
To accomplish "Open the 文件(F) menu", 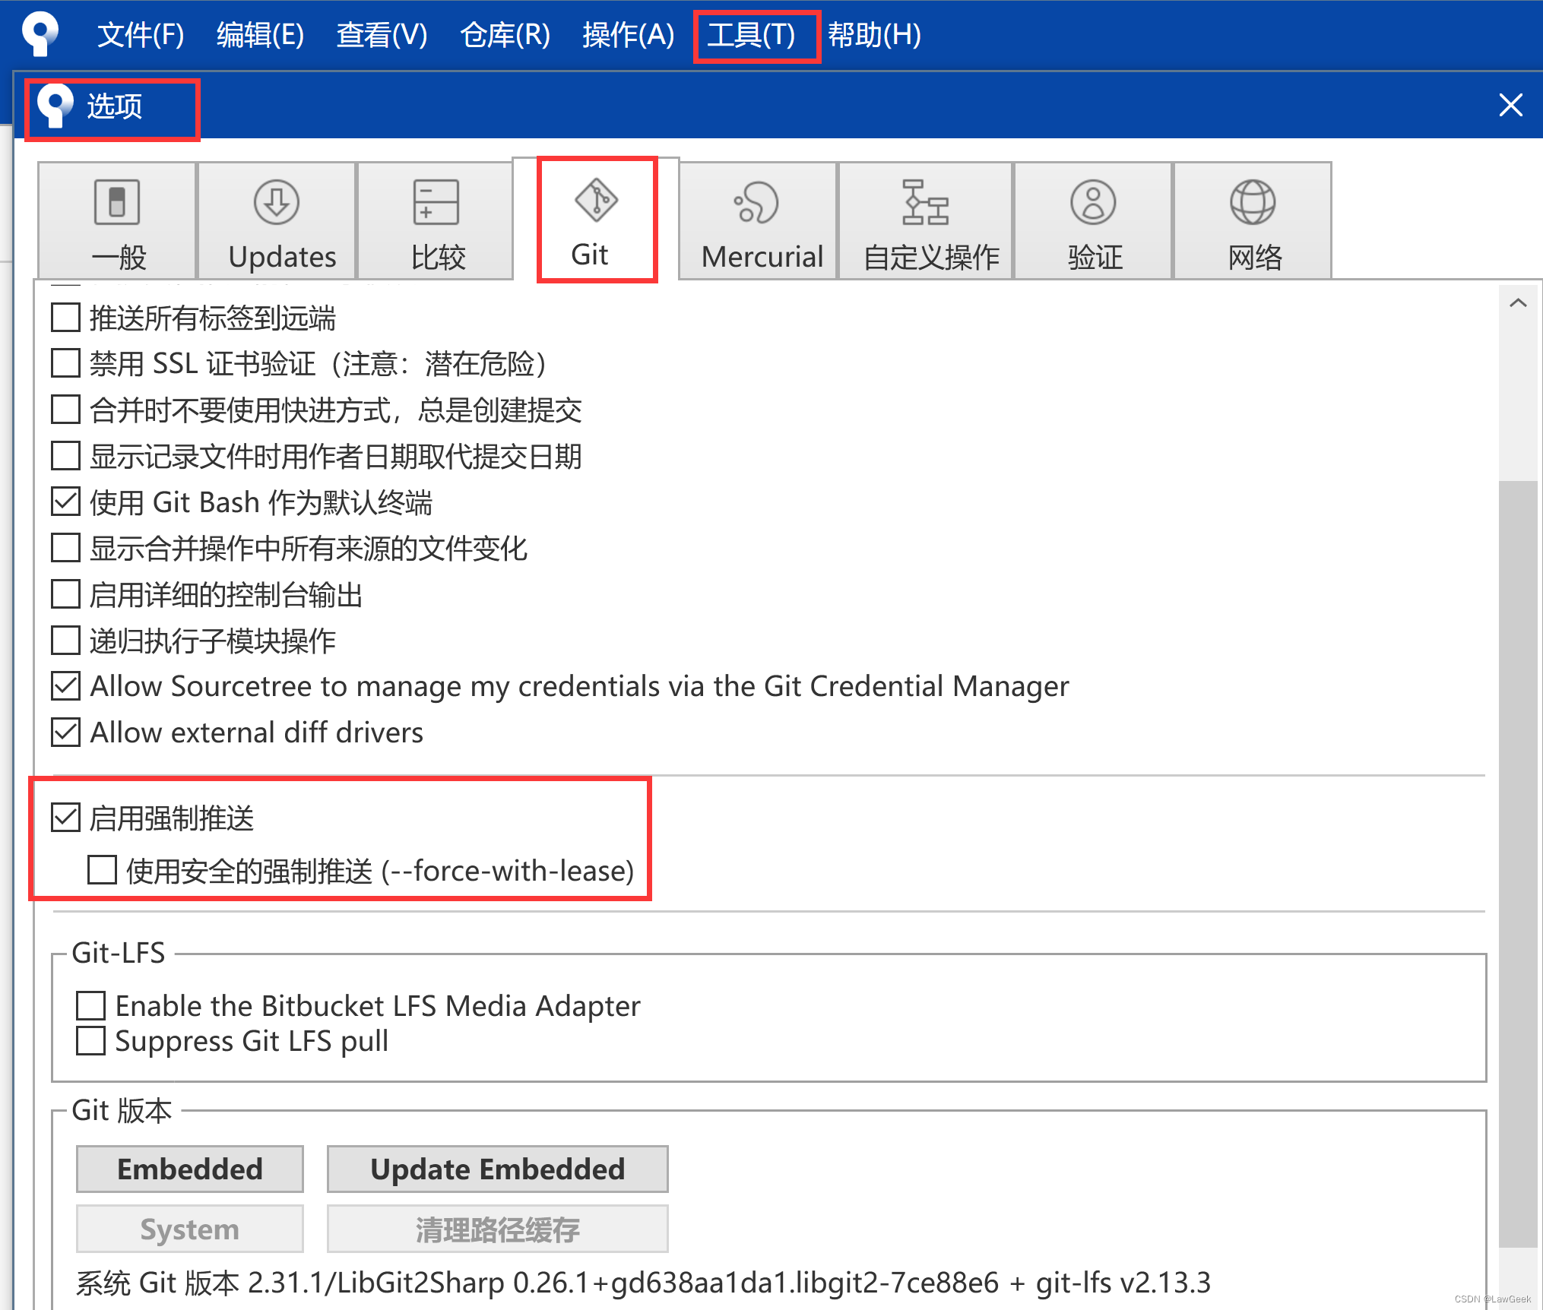I will [x=141, y=35].
